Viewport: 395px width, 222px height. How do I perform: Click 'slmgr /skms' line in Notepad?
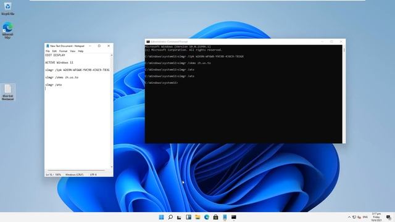coord(62,77)
